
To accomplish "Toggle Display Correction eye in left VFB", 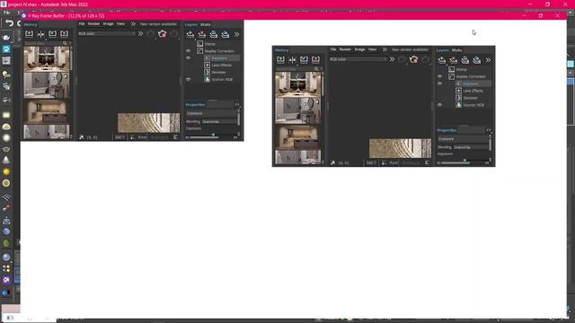I will point(188,51).
